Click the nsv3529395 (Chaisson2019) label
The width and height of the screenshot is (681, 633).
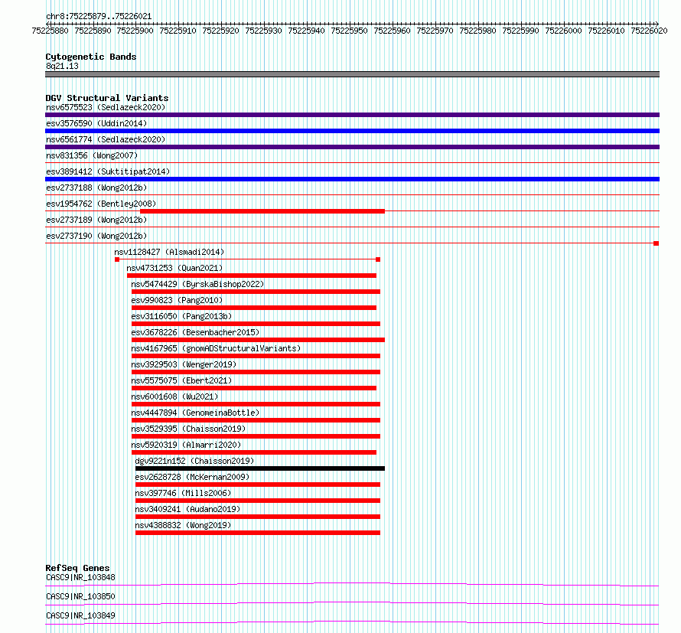[x=188, y=429]
